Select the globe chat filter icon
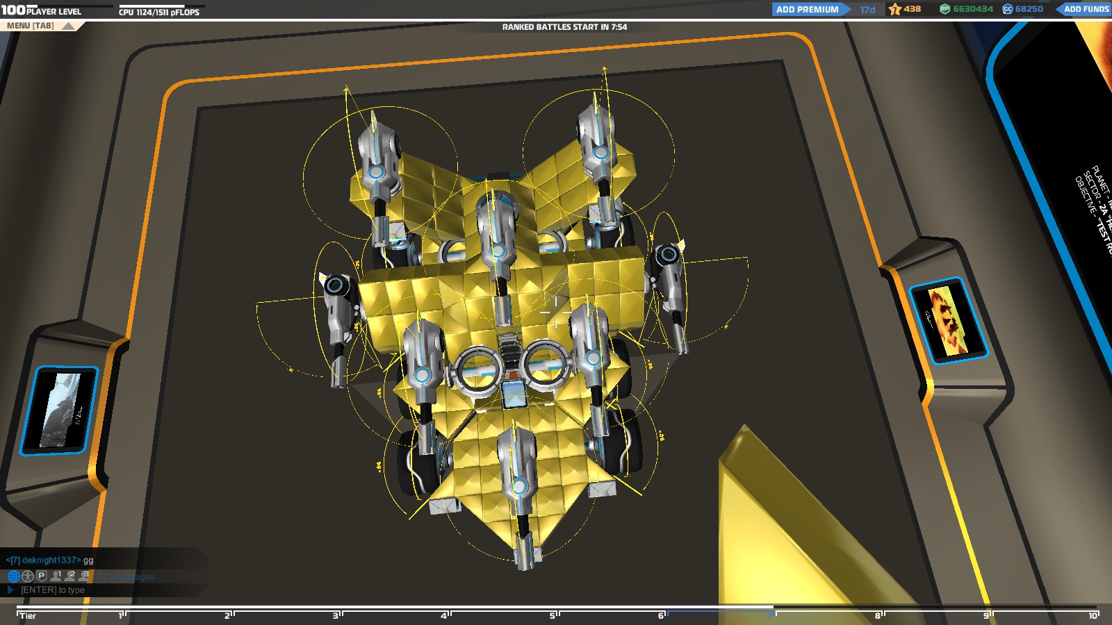 [x=14, y=576]
